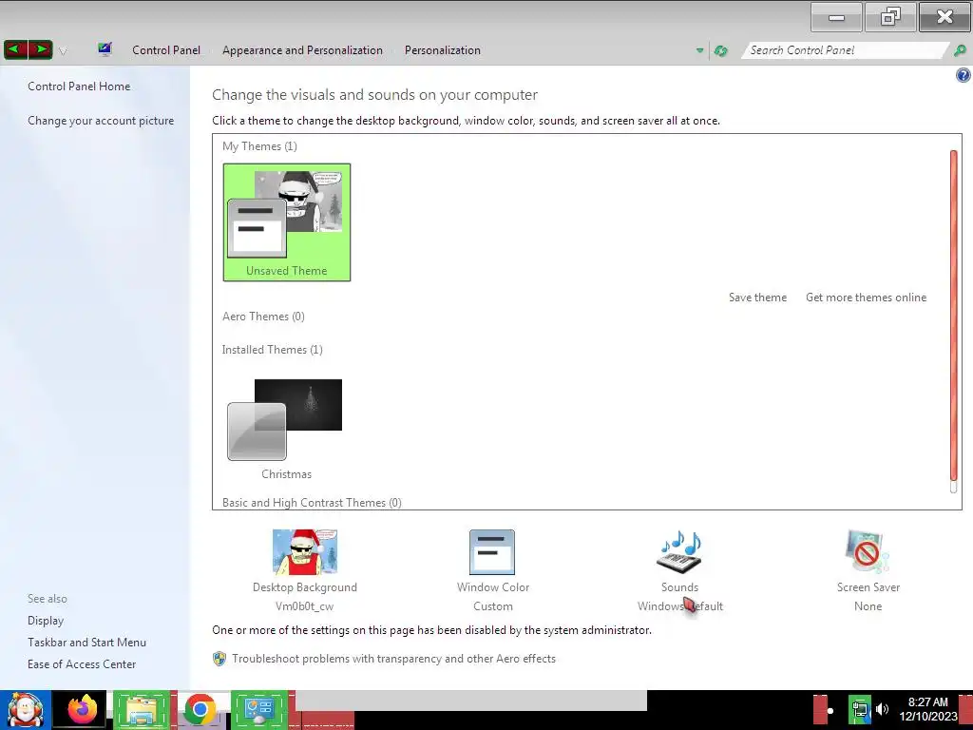Launch Chrome from the taskbar
973x730 pixels.
tap(200, 710)
